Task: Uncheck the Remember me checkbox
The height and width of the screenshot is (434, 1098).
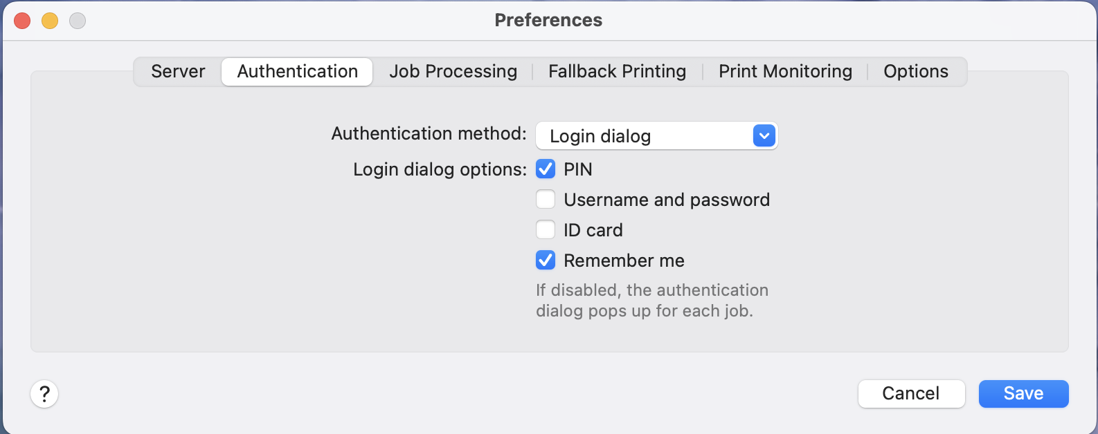Action: pos(546,261)
